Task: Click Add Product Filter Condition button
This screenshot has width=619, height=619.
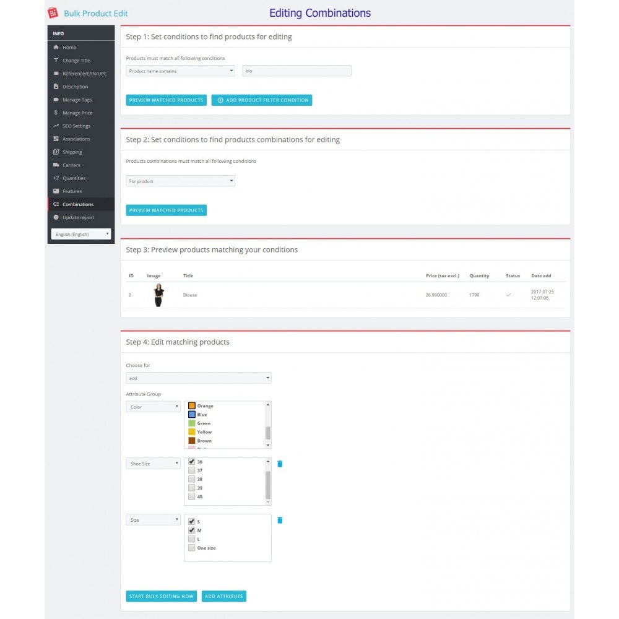Action: (x=262, y=100)
